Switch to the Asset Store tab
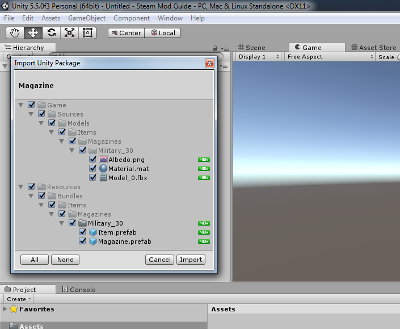The height and width of the screenshot is (329, 400). coord(374,48)
